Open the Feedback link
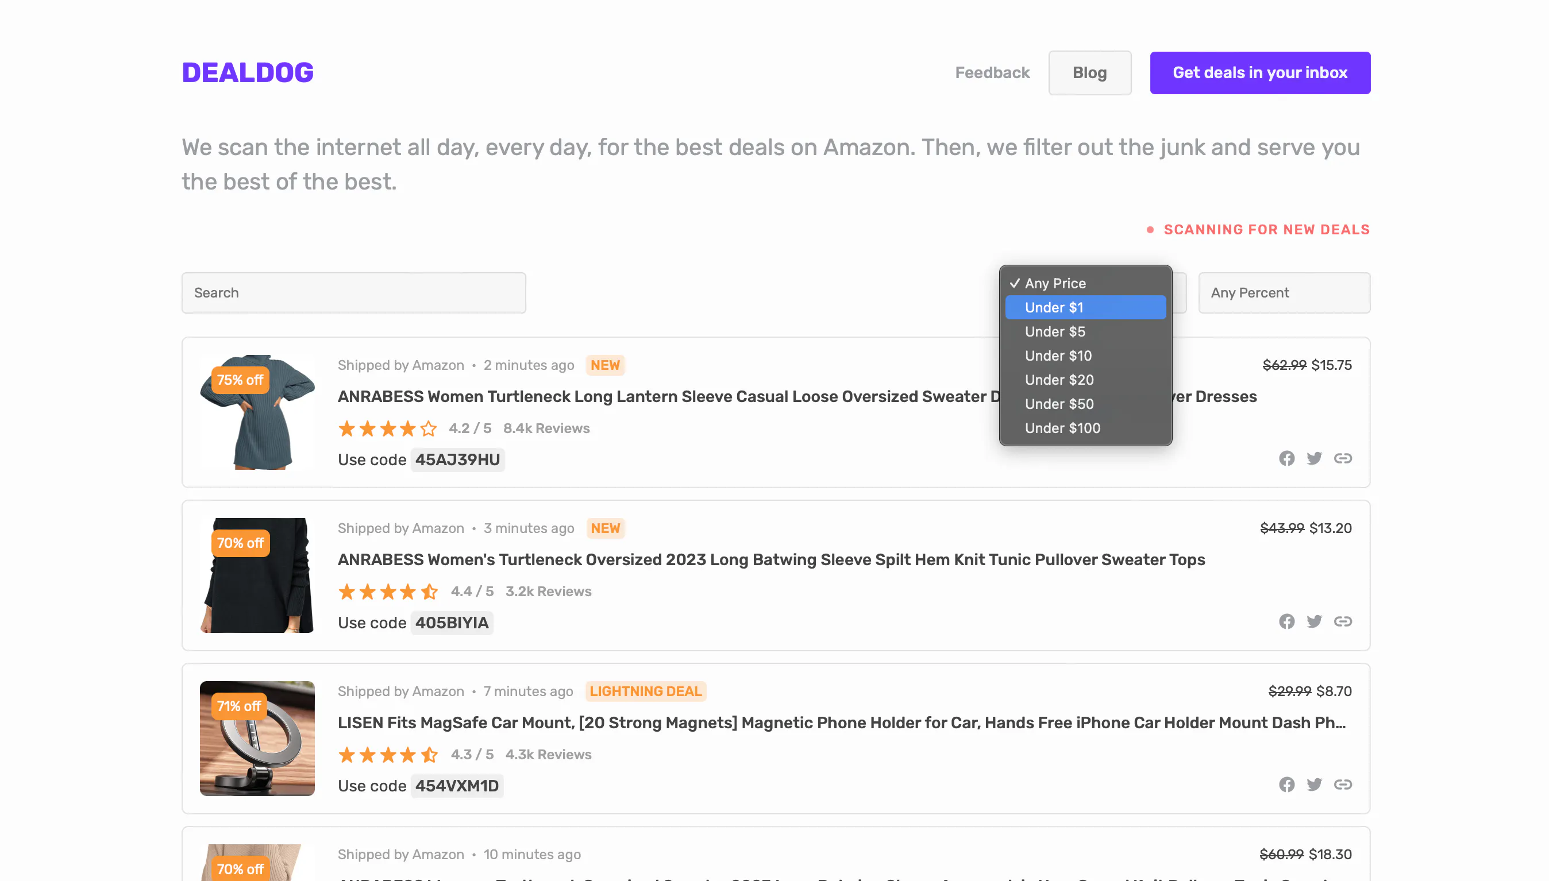1549x881 pixels. (x=992, y=72)
